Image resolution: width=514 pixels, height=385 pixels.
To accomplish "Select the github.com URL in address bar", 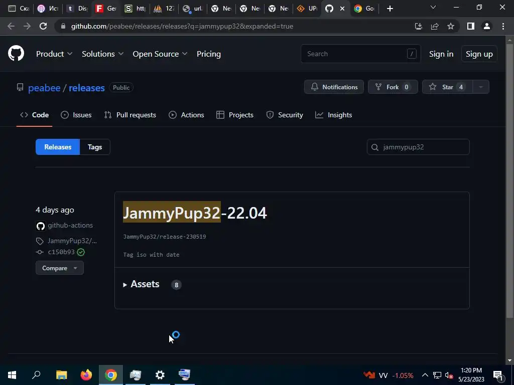I will pos(182,26).
